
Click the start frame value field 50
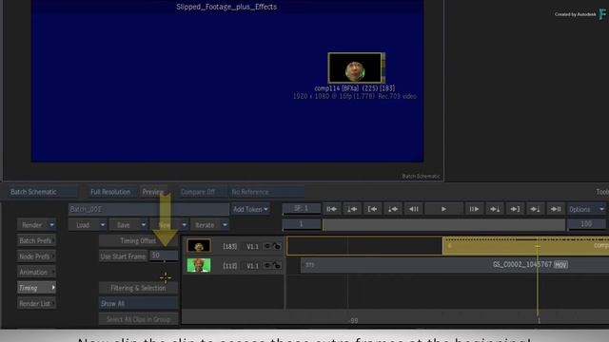click(164, 256)
